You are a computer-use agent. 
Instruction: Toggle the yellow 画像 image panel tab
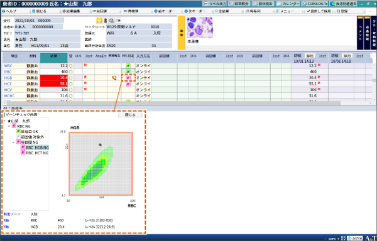tap(182, 33)
